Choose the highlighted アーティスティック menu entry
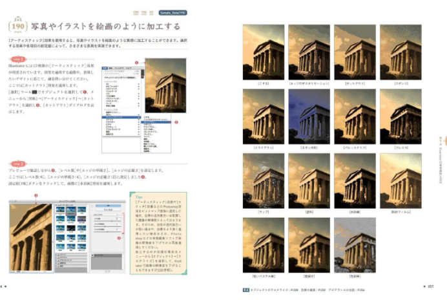The image size is (447, 300). click(121, 117)
